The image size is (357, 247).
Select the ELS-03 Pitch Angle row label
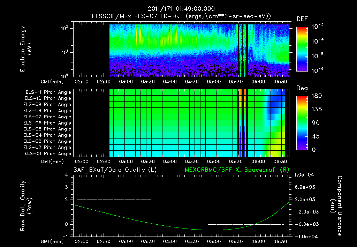coord(47,142)
